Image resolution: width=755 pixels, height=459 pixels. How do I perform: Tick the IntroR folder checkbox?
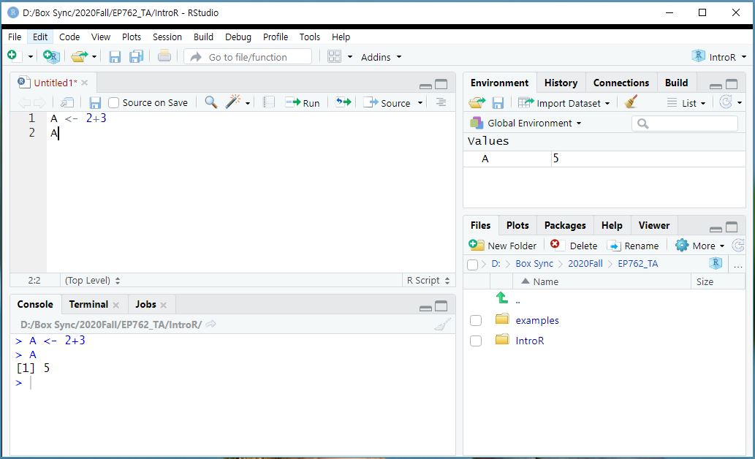476,341
